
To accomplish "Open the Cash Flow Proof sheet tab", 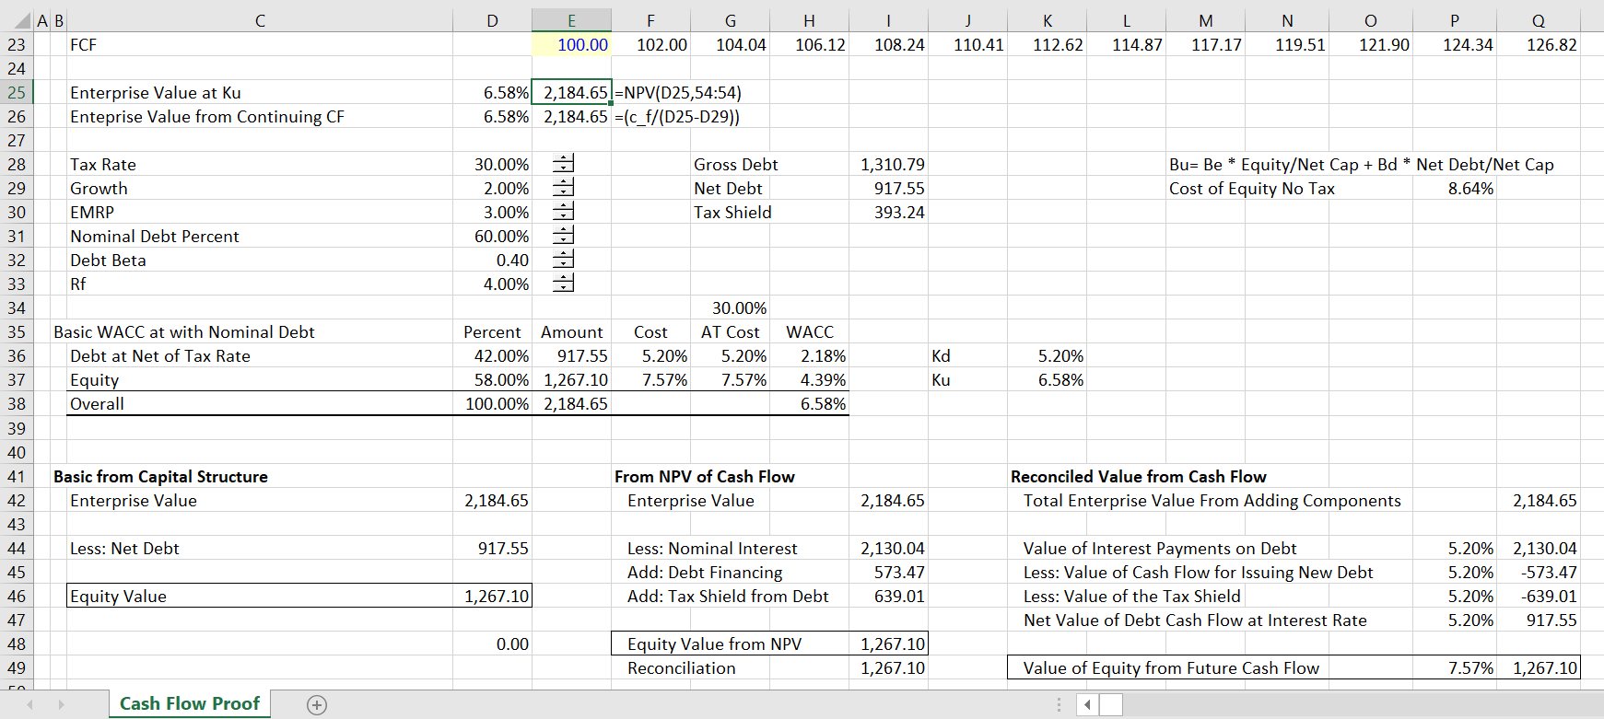I will tap(190, 704).
